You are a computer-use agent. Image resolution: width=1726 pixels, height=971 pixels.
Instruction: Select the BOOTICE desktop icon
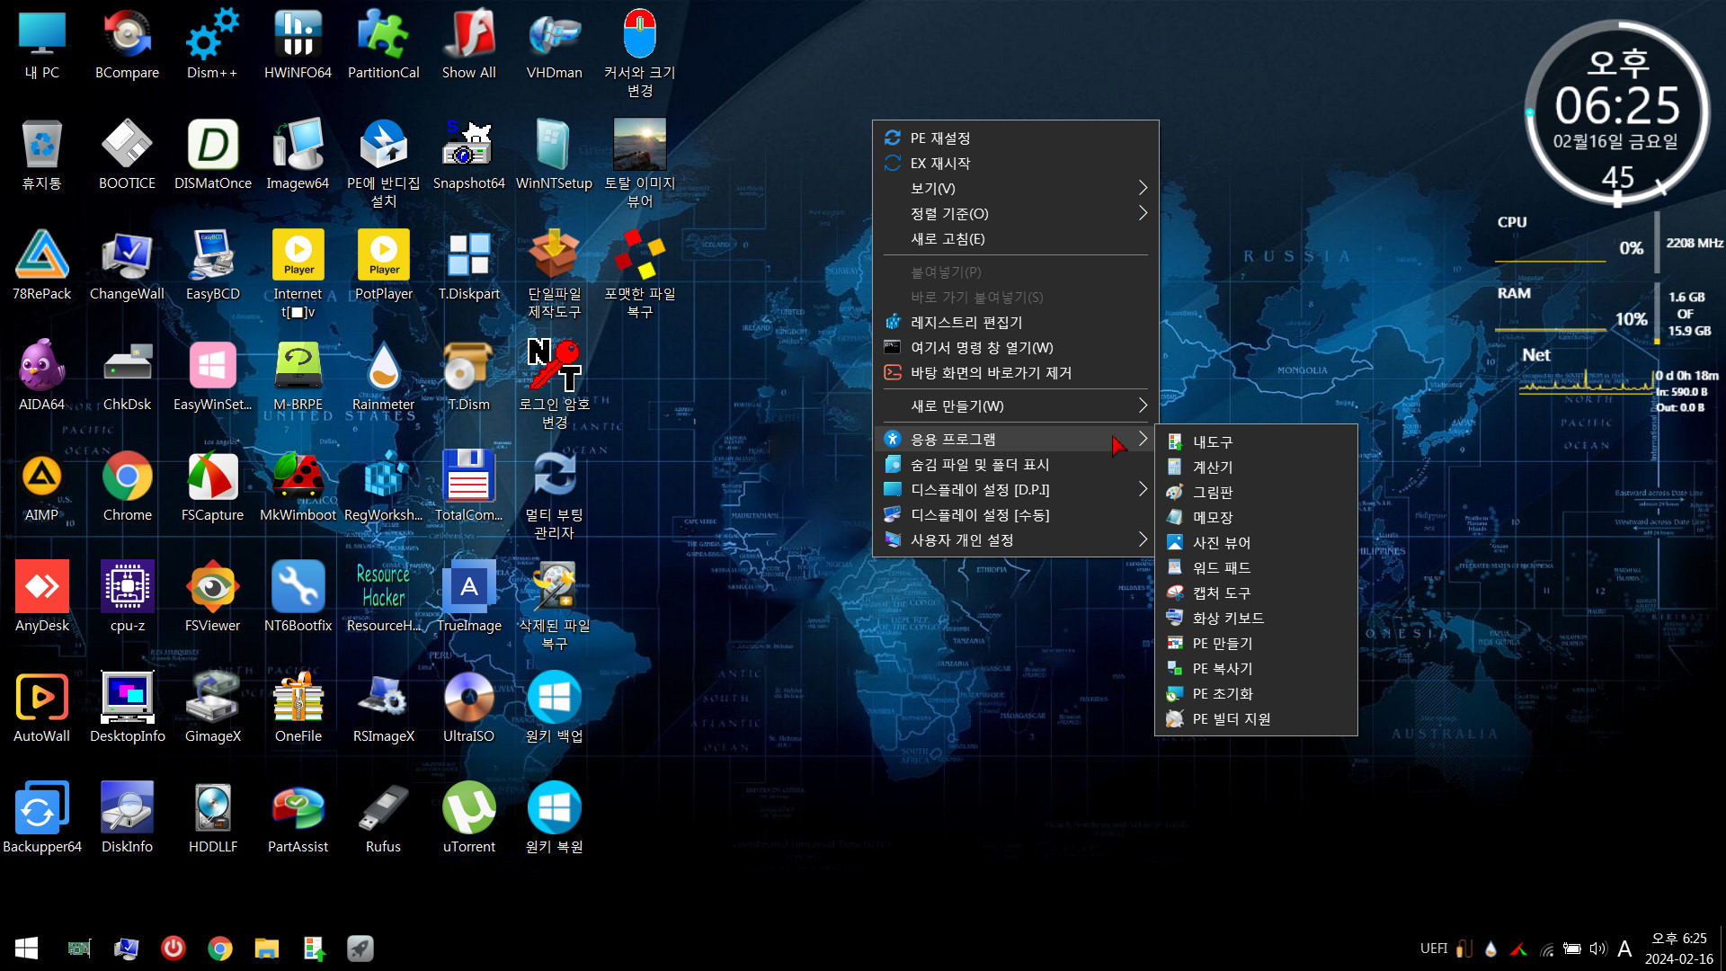click(x=127, y=156)
